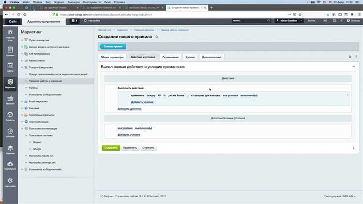Open the Сайты section icon in the sidebar
Image resolution: width=363 pixels, height=204 pixels.
click(10, 67)
